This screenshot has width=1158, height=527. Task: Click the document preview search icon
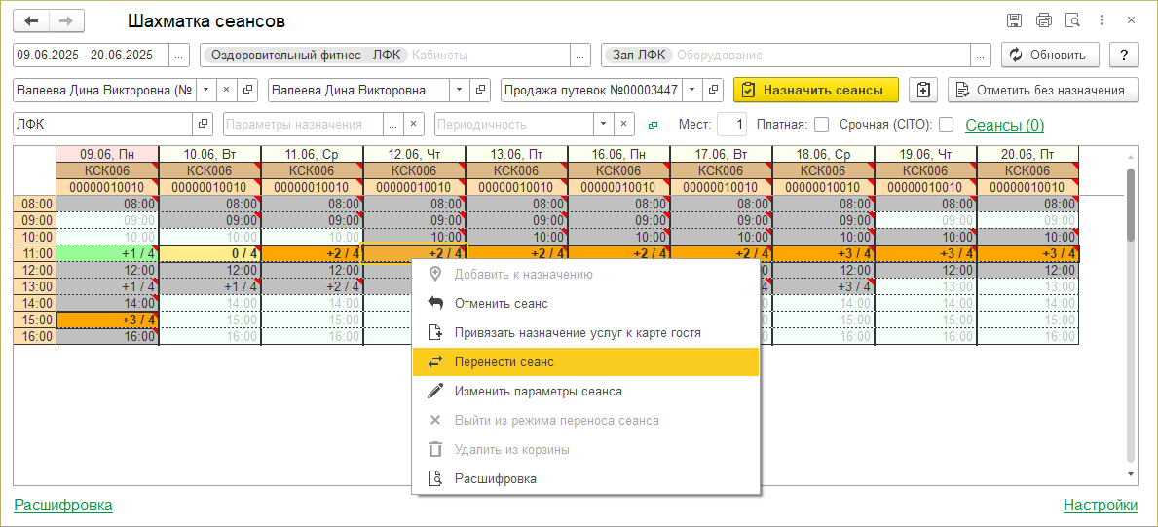click(1073, 20)
